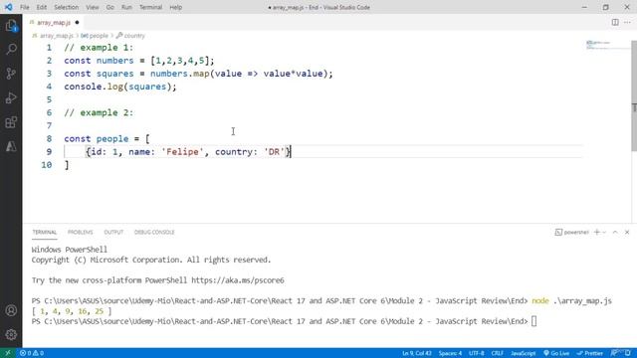
Task: Change line endings via CRLF item
Action: coord(498,353)
